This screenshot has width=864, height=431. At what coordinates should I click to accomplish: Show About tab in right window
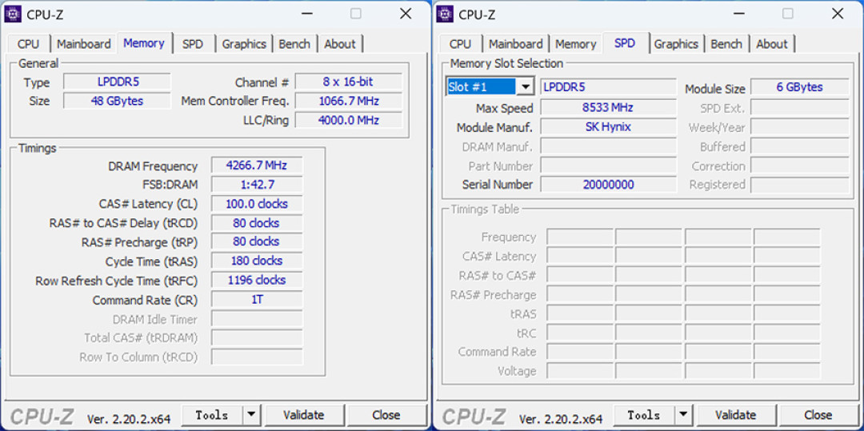771,44
